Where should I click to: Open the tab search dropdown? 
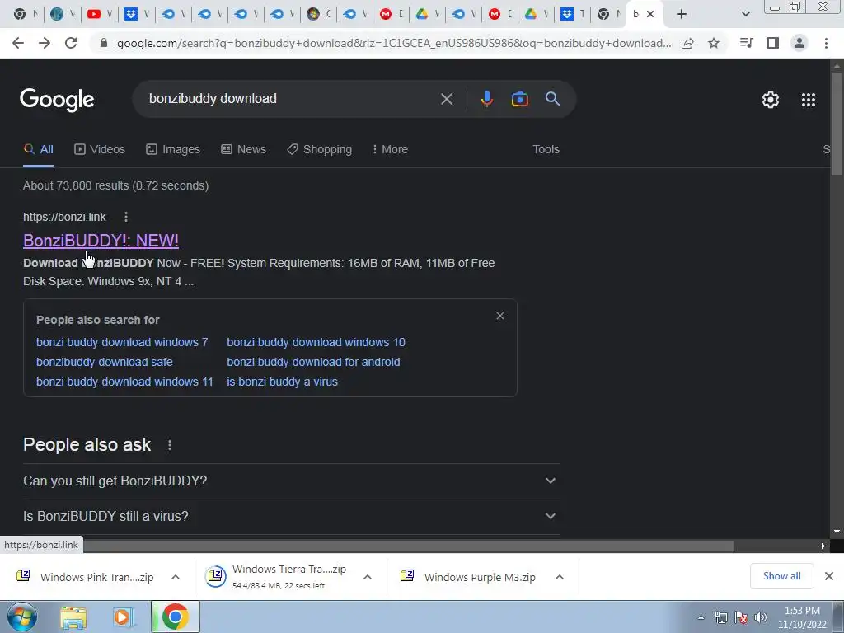[x=745, y=14]
